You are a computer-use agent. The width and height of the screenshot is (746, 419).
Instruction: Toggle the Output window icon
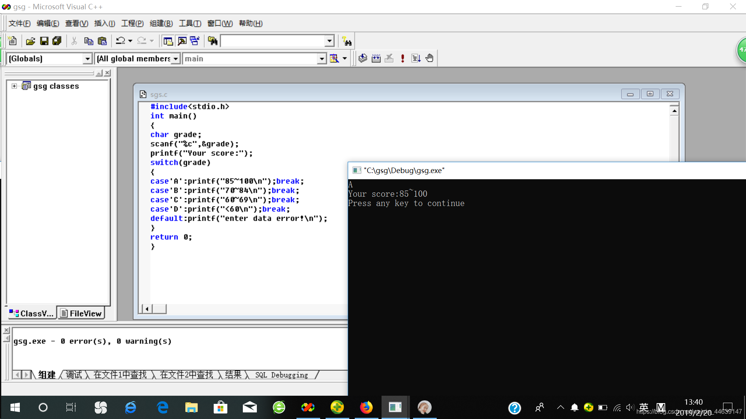pyautogui.click(x=182, y=41)
